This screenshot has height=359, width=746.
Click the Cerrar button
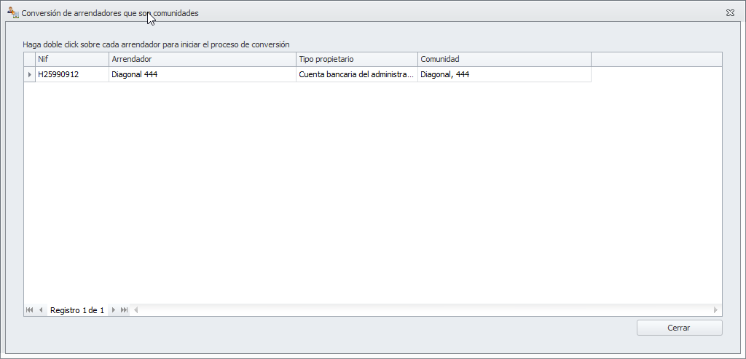[679, 328]
